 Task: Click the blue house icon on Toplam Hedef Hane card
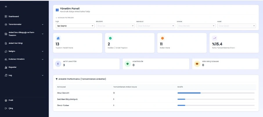pyautogui.click(x=58, y=38)
